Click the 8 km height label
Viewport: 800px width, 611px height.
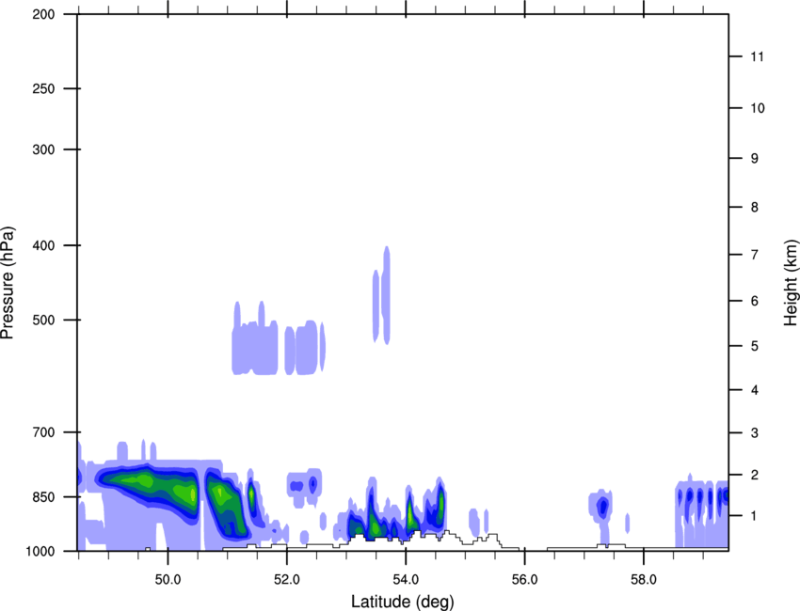(x=755, y=208)
